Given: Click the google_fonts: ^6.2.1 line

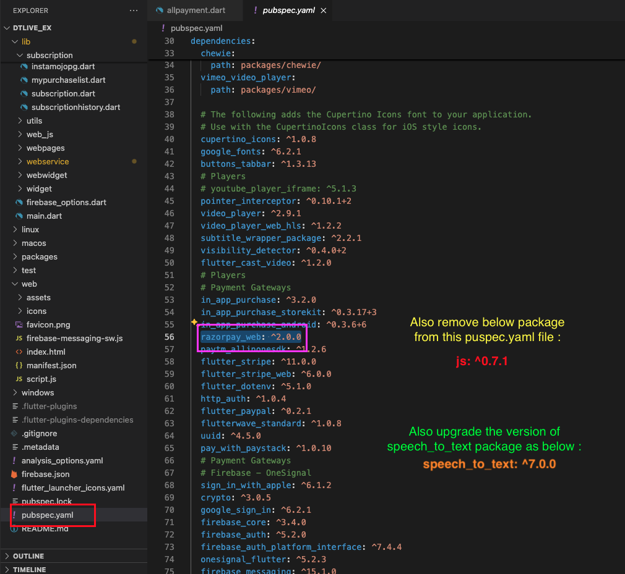Looking at the screenshot, I should pyautogui.click(x=251, y=151).
